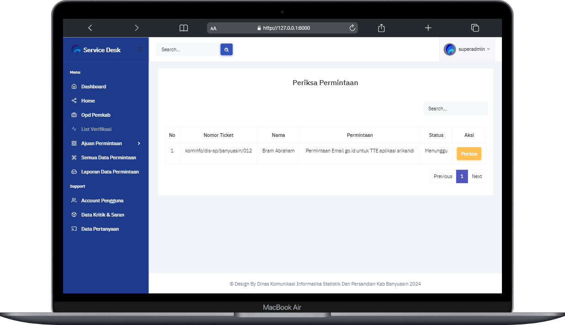Image resolution: width=565 pixels, height=325 pixels.
Task: Select page 1 in pagination
Action: [x=462, y=176]
